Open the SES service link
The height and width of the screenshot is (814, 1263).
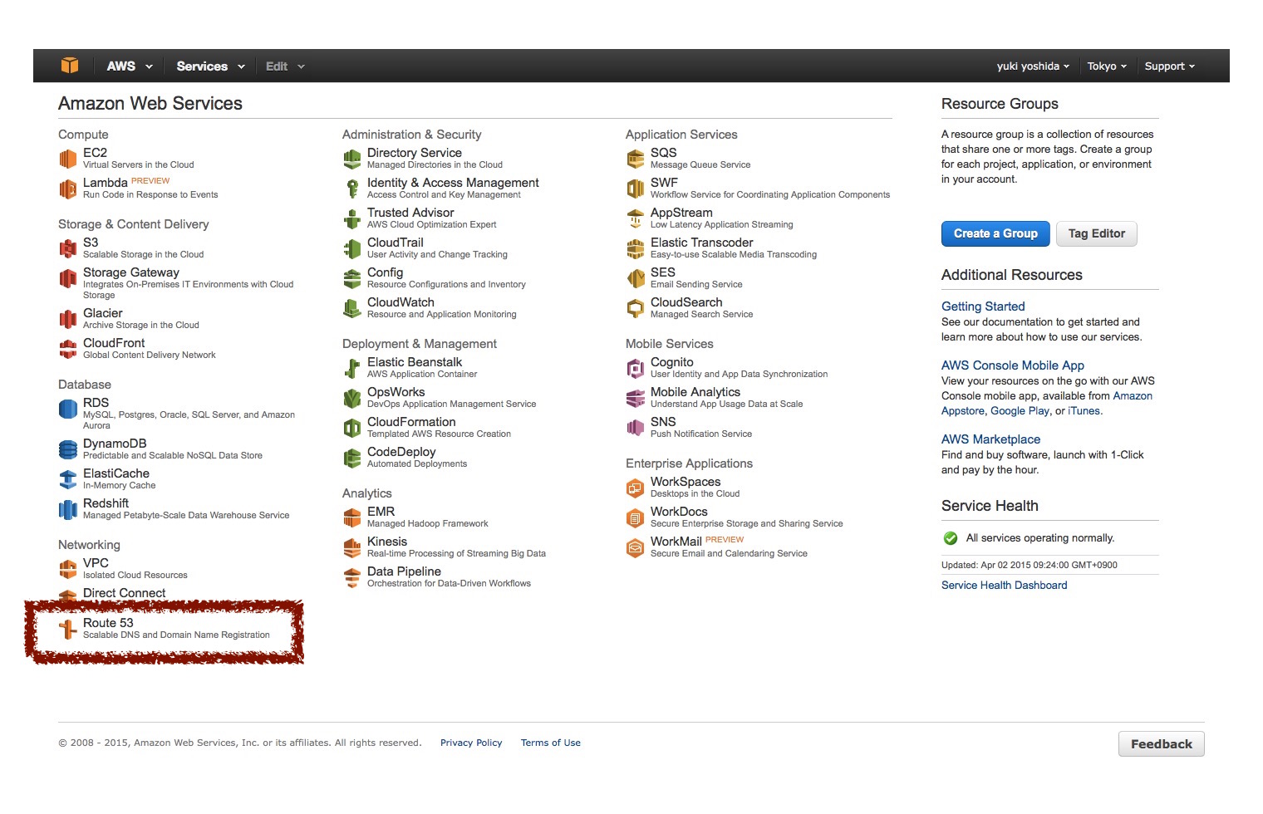point(663,272)
